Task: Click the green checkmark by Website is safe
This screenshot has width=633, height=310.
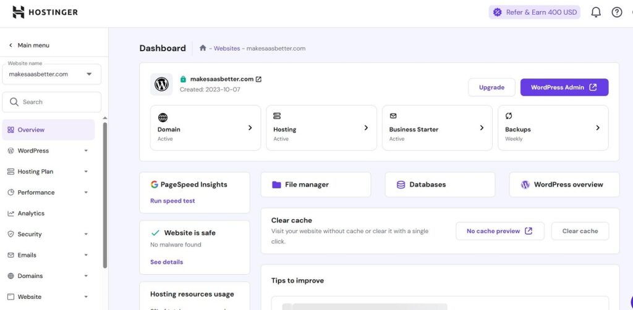Action: [155, 233]
